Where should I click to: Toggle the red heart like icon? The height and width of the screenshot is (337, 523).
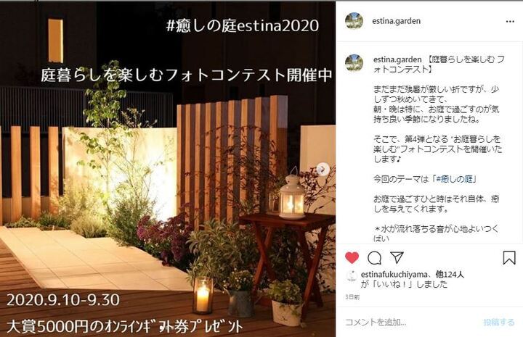point(352,258)
